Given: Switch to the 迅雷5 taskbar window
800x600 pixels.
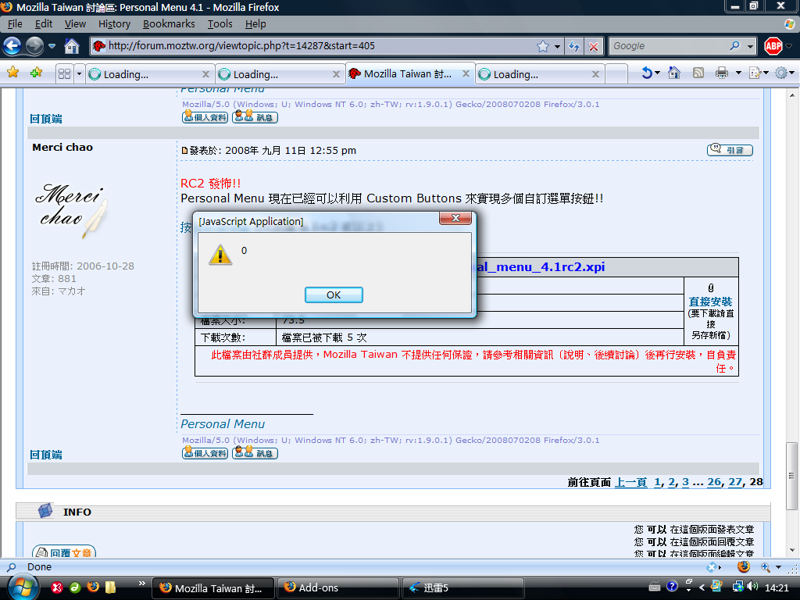Looking at the screenshot, I should coord(463,587).
